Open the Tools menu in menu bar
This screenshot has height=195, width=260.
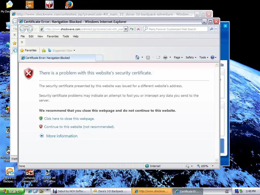click(x=66, y=36)
